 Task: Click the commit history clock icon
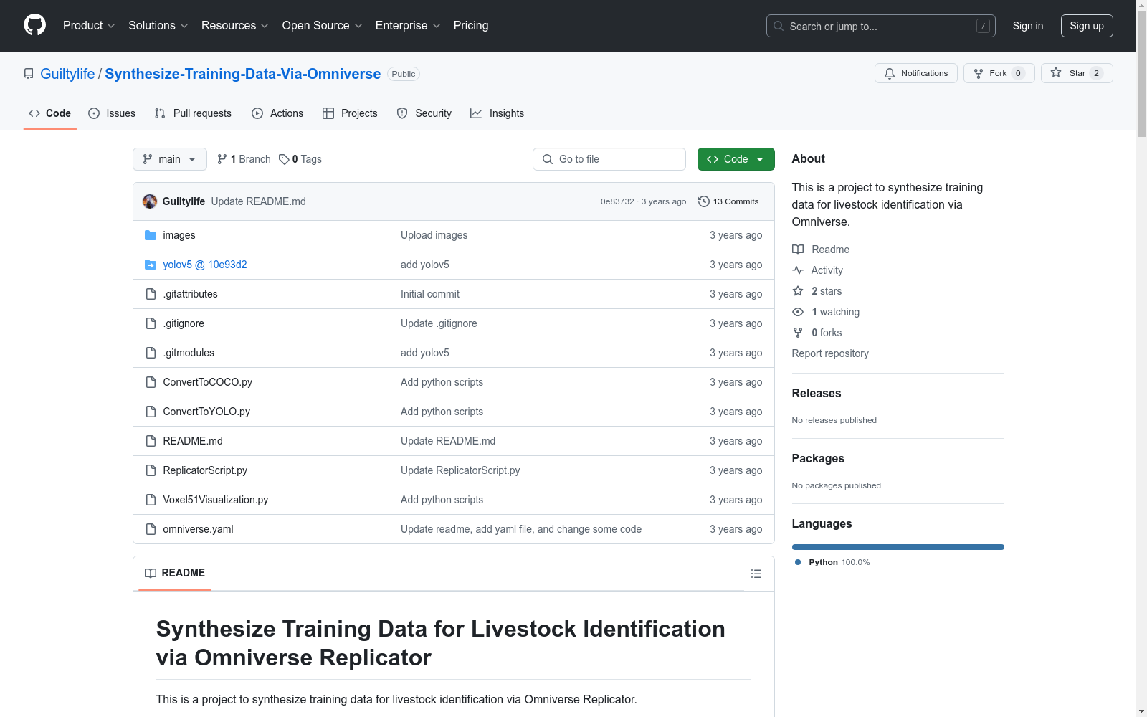704,201
